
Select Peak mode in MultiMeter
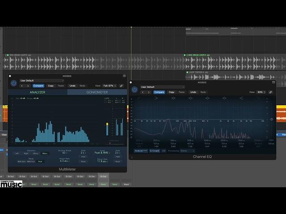pyautogui.click(x=40, y=161)
